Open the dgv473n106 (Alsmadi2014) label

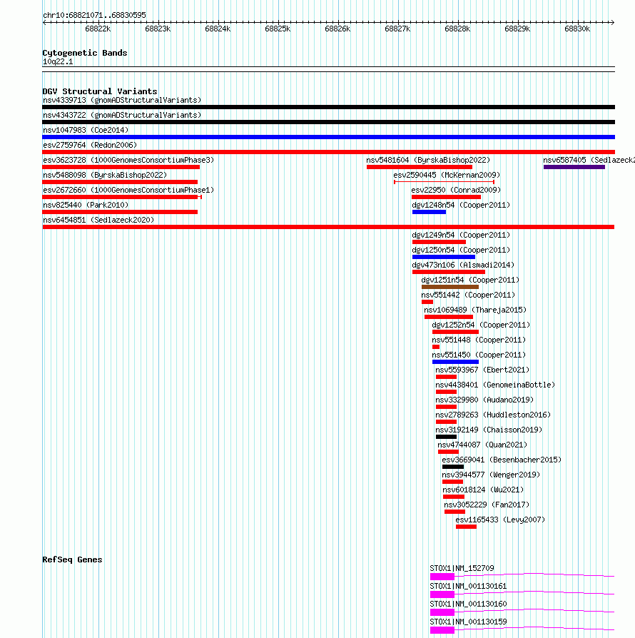[x=463, y=265]
